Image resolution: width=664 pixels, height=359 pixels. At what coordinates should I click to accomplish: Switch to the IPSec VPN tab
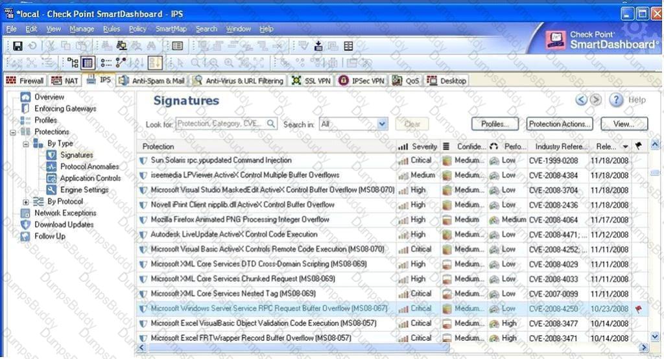tap(362, 80)
